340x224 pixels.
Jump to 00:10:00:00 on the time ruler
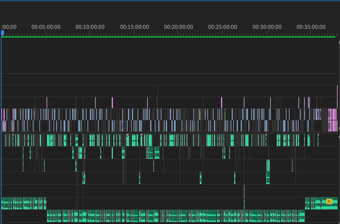[x=90, y=33]
